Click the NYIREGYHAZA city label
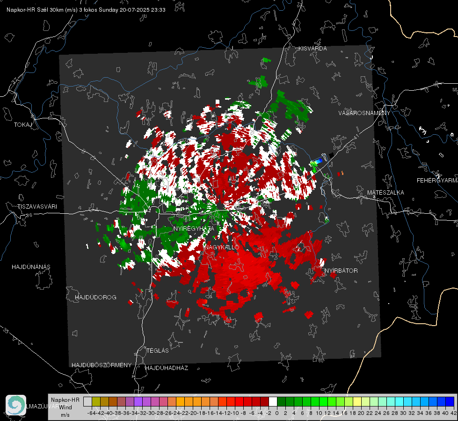 coord(194,228)
